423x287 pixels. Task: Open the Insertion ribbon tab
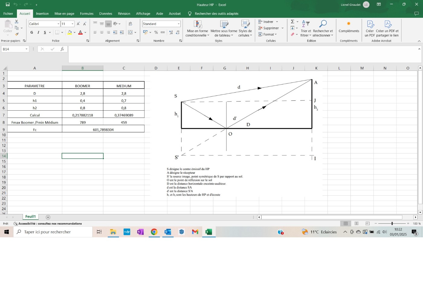[42, 14]
